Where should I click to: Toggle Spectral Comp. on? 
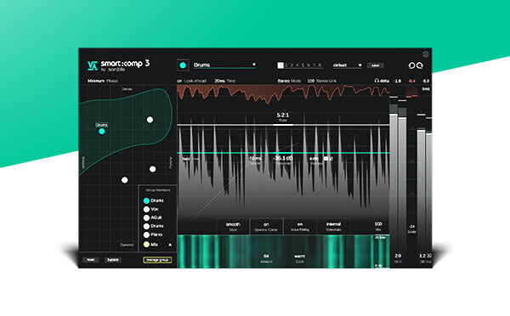click(x=266, y=226)
